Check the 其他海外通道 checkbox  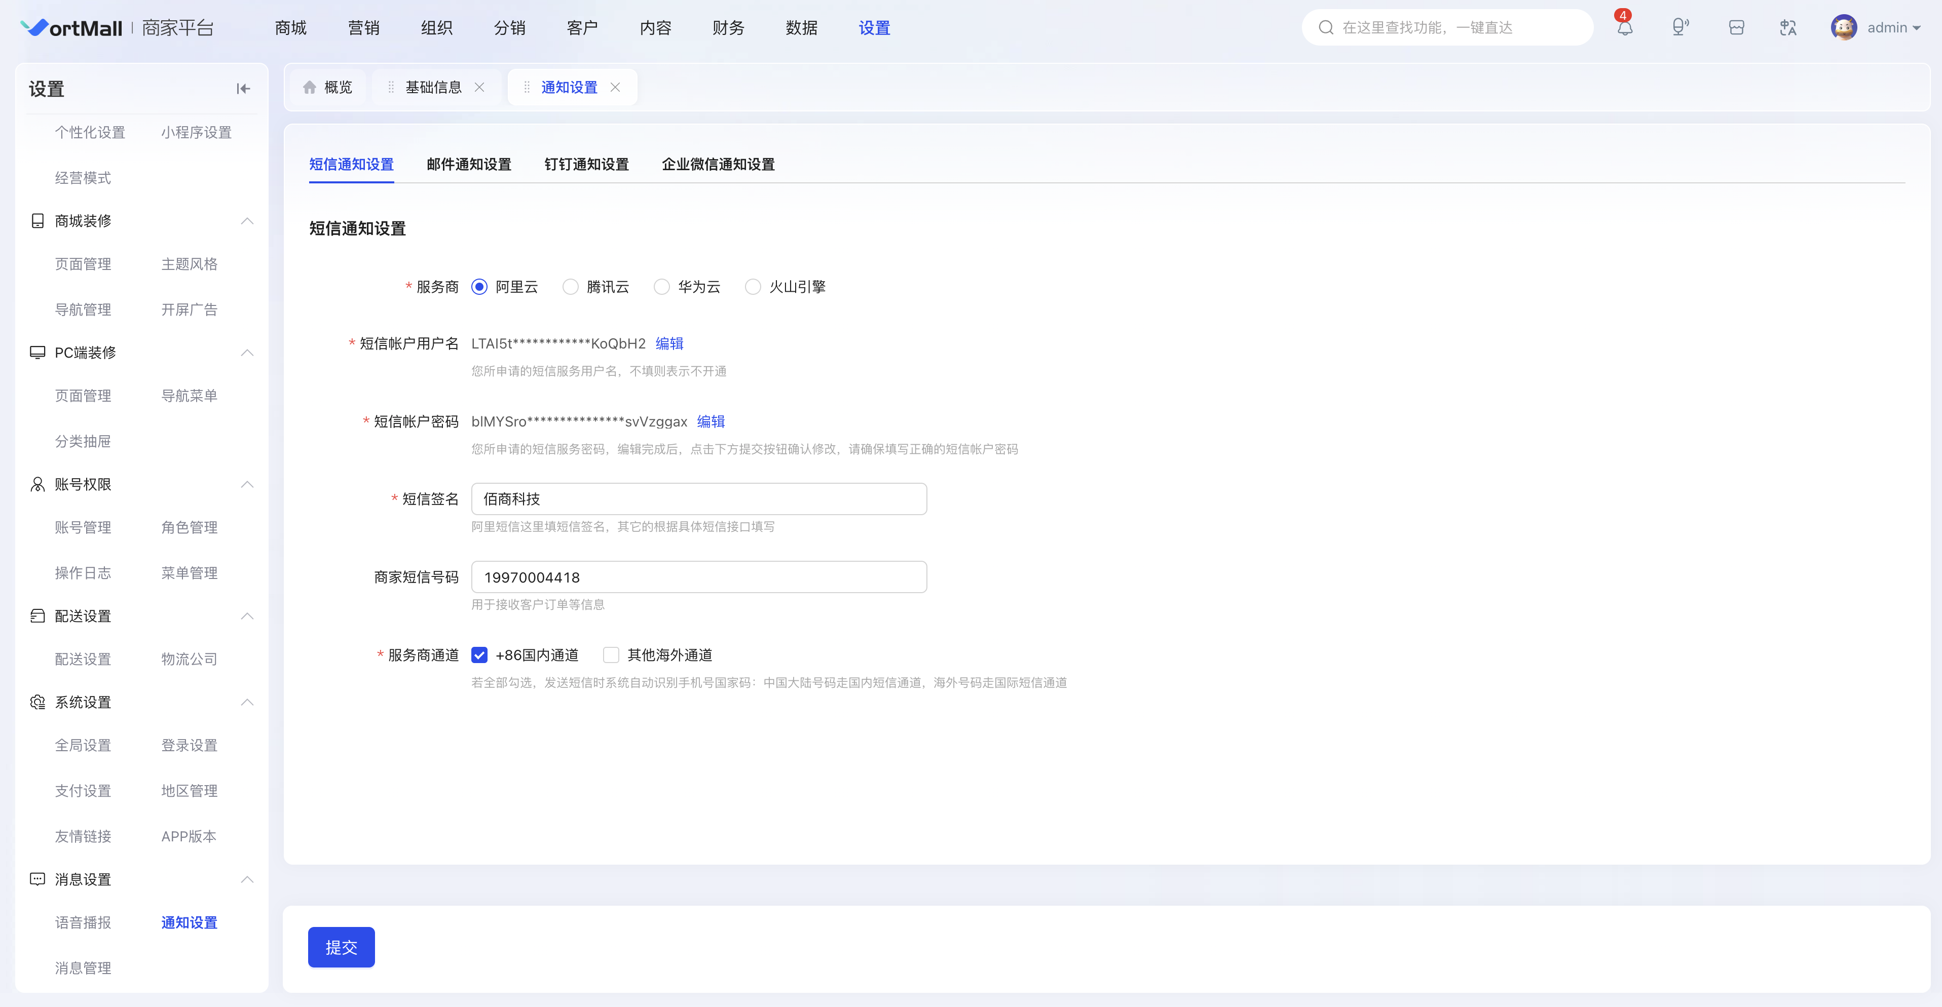pyautogui.click(x=611, y=655)
